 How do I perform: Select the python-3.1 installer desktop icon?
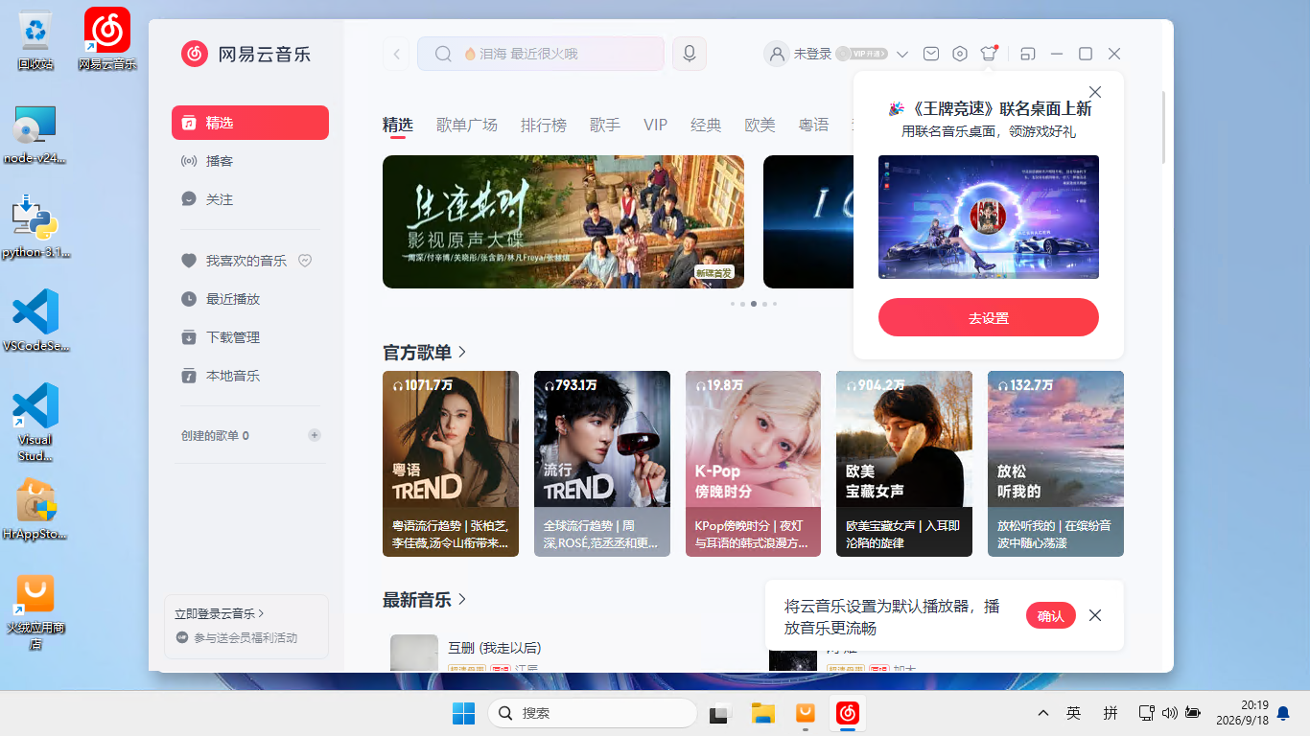pos(35,228)
